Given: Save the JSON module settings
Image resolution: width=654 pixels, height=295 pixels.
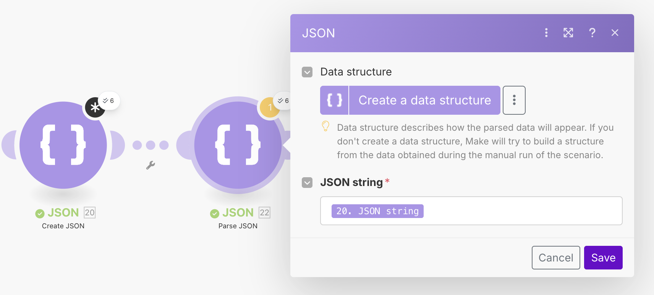Looking at the screenshot, I should 603,257.
